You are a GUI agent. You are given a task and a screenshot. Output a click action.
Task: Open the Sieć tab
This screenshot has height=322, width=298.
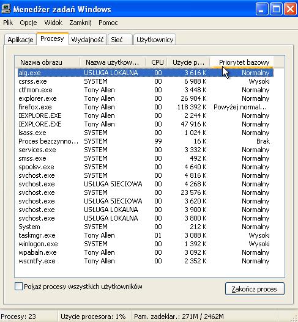click(120, 40)
